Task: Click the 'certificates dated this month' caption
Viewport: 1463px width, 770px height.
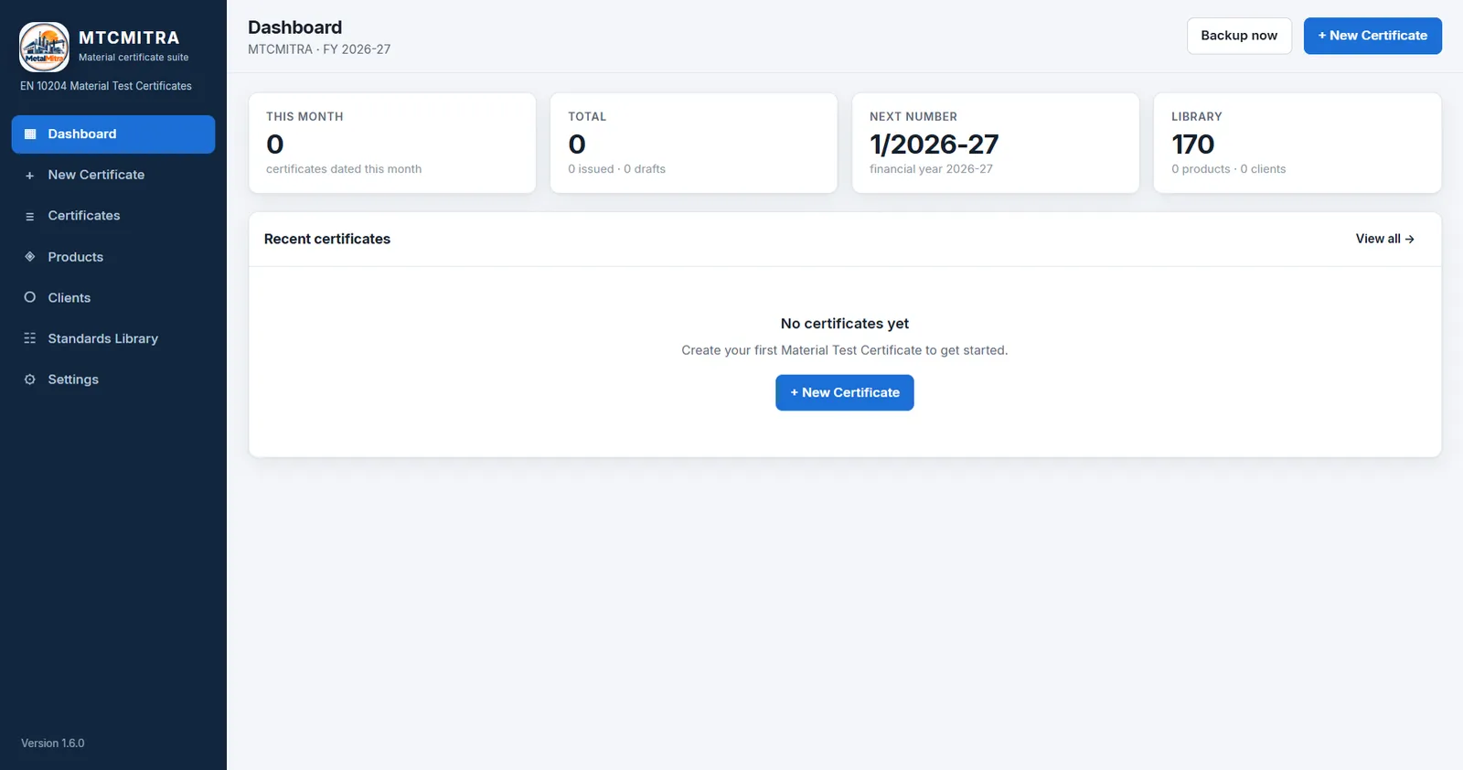Action: click(344, 169)
